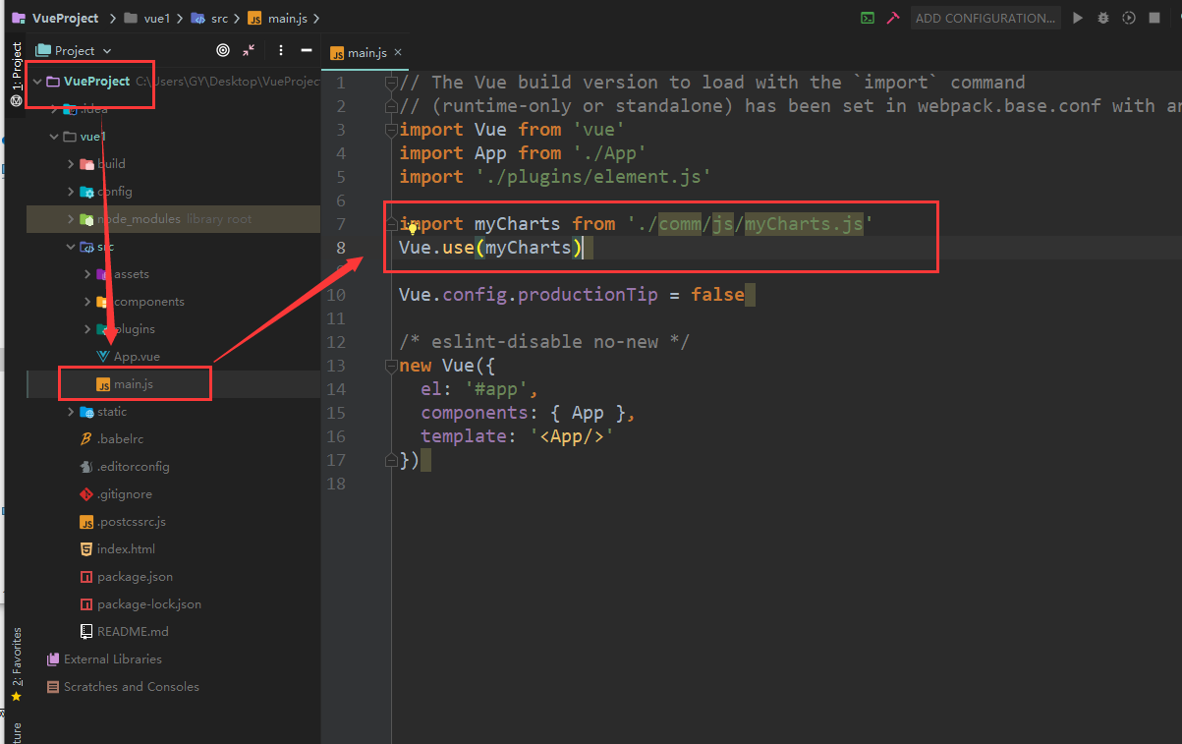Click the Run play button

(x=1078, y=18)
